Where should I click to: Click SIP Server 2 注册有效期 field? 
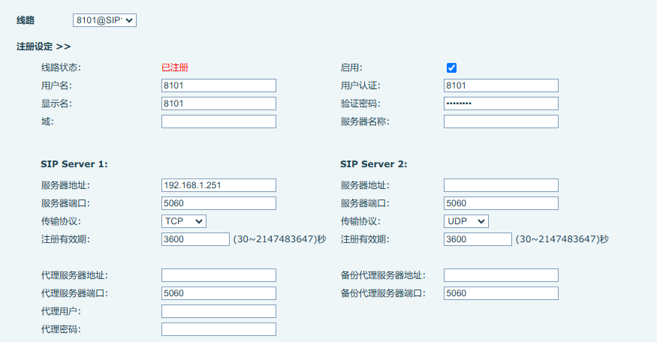click(x=478, y=239)
